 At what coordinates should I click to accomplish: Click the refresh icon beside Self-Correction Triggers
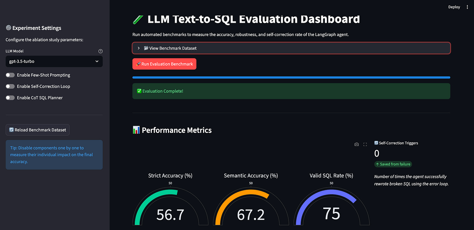tap(376, 143)
